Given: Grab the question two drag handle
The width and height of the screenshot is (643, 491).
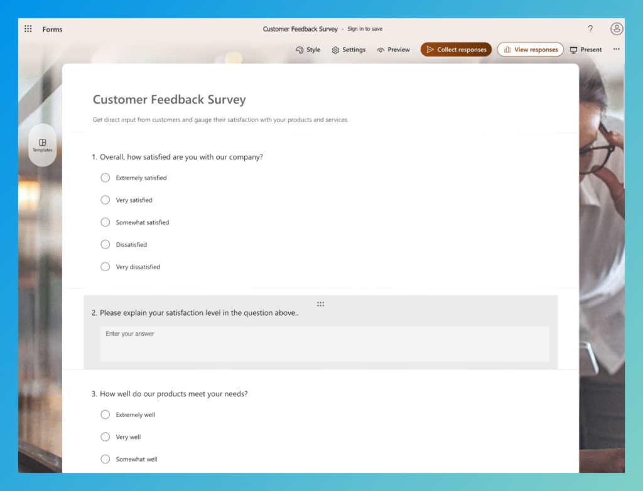Looking at the screenshot, I should 320,304.
